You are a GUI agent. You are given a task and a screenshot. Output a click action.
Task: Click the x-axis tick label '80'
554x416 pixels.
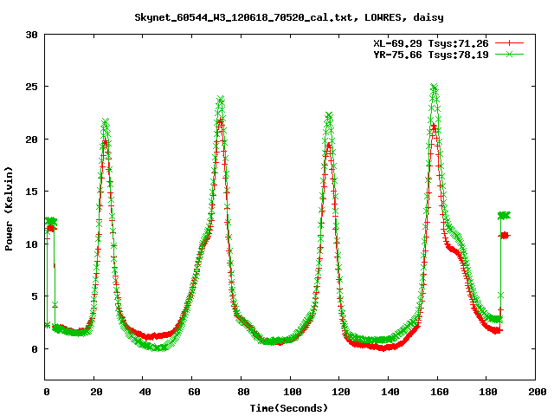[243, 392]
